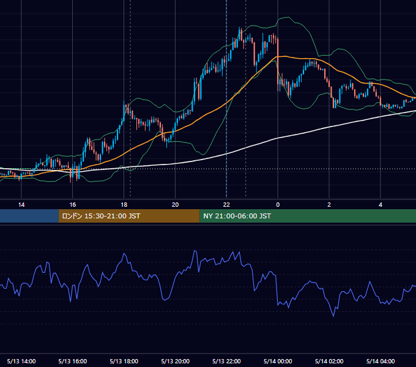Select the London session bar 15:30-21:00 JST
Viewport: 416px width, 367px height.
[x=129, y=216]
